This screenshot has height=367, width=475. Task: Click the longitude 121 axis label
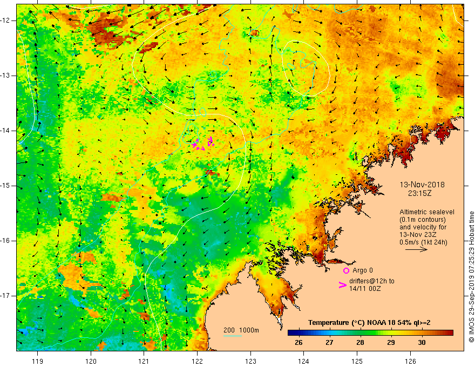[x=144, y=361]
